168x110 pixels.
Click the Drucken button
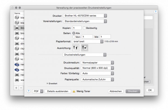tap(133, 91)
